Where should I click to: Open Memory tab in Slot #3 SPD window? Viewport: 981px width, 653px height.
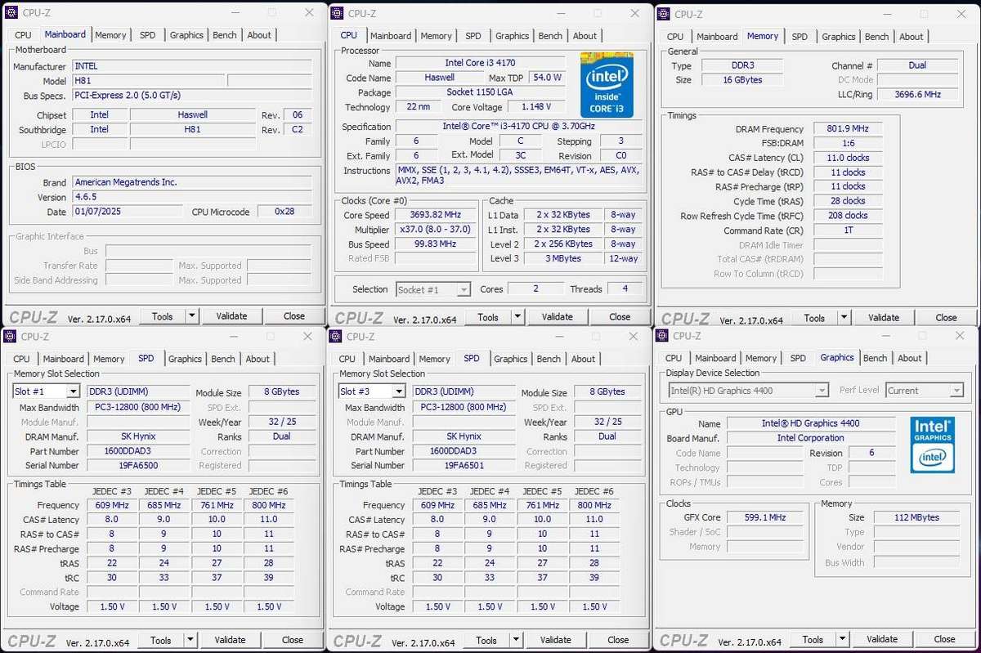tap(434, 359)
